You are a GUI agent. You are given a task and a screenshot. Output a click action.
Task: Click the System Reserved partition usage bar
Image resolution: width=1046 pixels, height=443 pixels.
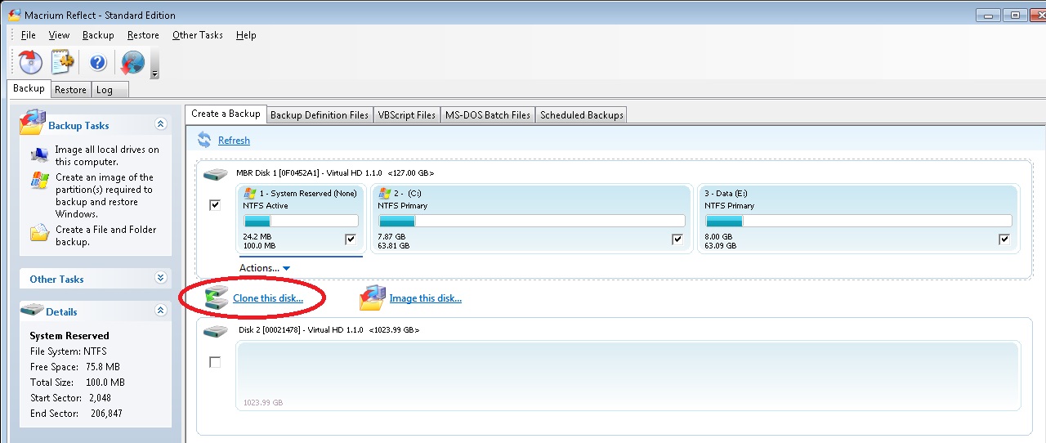[x=301, y=221]
